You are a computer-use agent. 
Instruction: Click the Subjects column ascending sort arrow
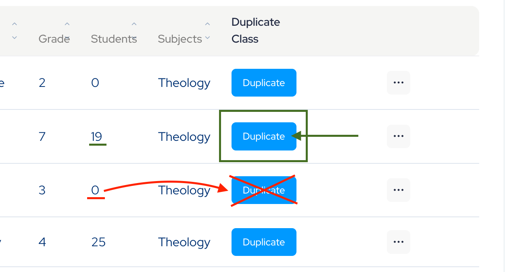(x=207, y=24)
